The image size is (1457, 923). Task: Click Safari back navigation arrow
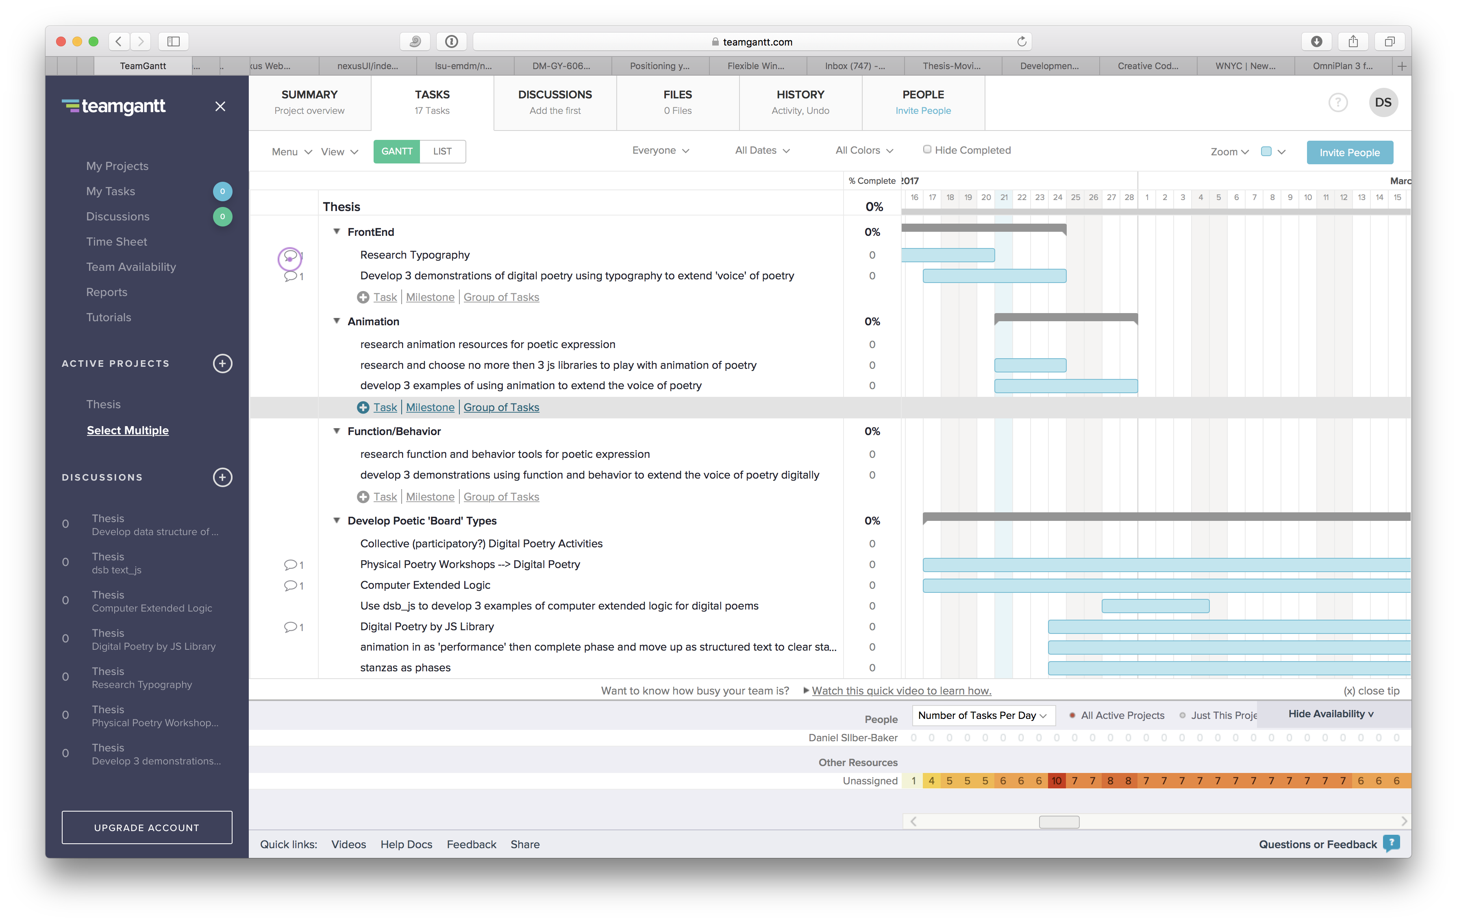119,41
